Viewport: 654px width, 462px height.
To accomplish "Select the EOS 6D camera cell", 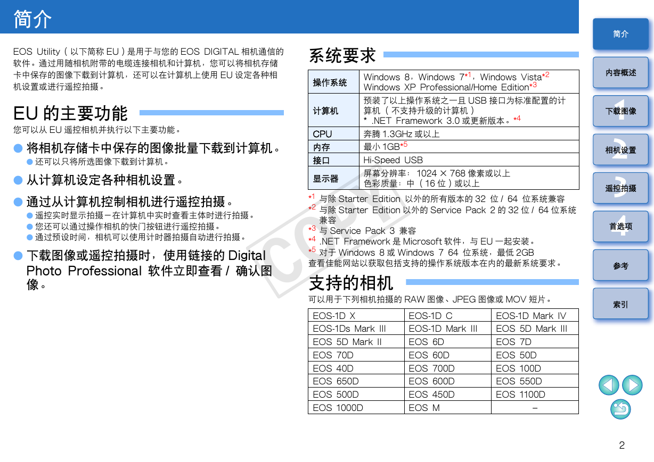I will coord(448,342).
